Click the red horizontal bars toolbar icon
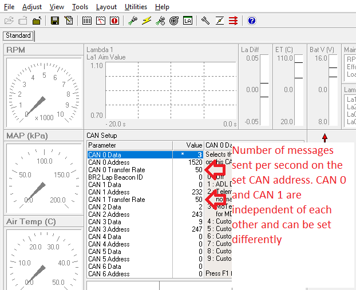356x290 pixels. (234, 21)
